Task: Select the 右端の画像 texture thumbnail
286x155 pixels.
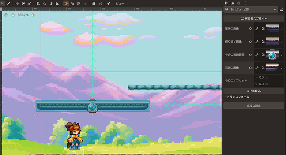Action: (272, 68)
